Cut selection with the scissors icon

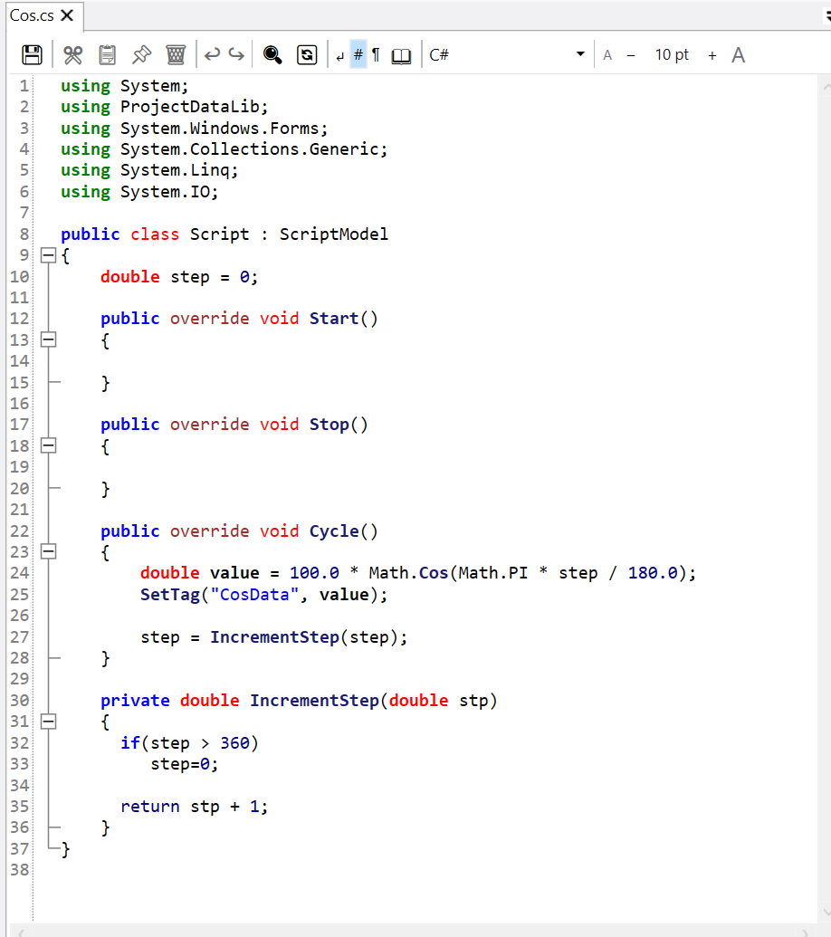pyautogui.click(x=73, y=55)
